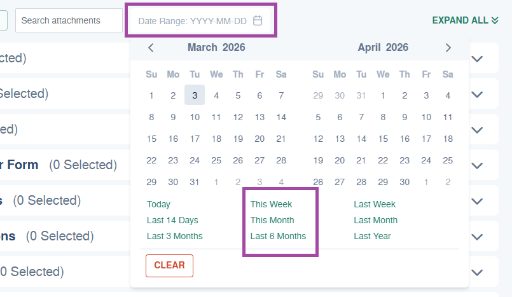Viewport: 512px width, 297px height.
Task: Click EXPAND ALL text button
Action: pyautogui.click(x=466, y=20)
